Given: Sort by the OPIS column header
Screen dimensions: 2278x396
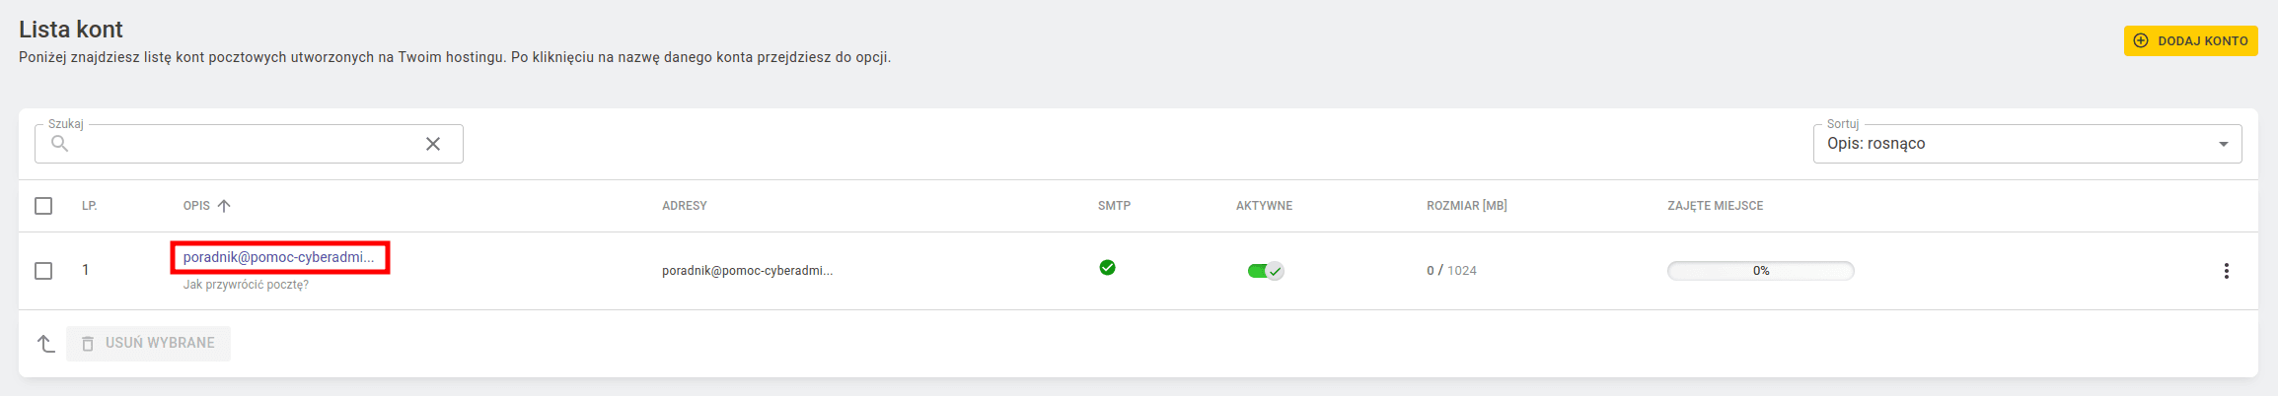Looking at the screenshot, I should (x=196, y=206).
